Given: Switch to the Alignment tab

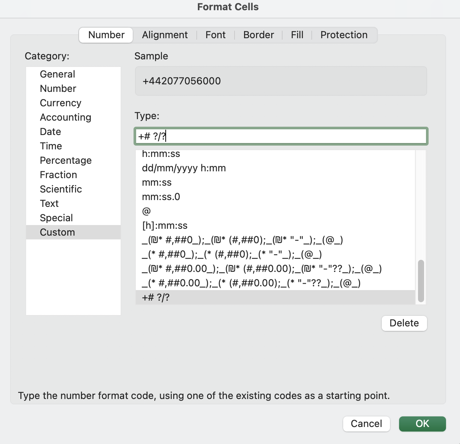Looking at the screenshot, I should (165, 35).
